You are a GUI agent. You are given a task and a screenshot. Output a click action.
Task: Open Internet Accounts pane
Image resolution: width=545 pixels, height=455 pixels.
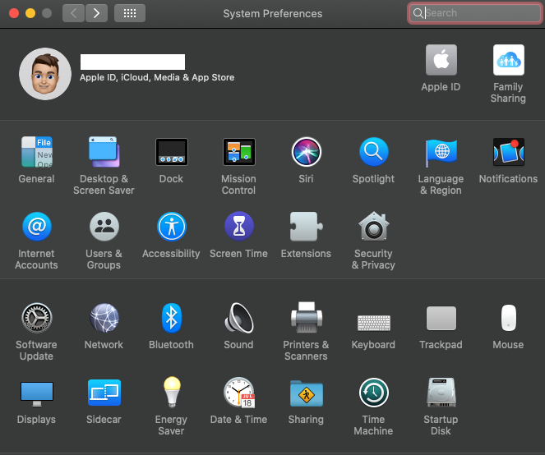coord(37,227)
